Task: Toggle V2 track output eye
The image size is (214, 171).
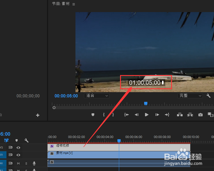Action: [x=18, y=147]
